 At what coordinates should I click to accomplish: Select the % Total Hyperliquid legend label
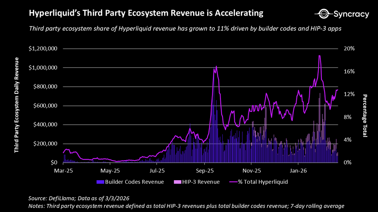click(263, 182)
